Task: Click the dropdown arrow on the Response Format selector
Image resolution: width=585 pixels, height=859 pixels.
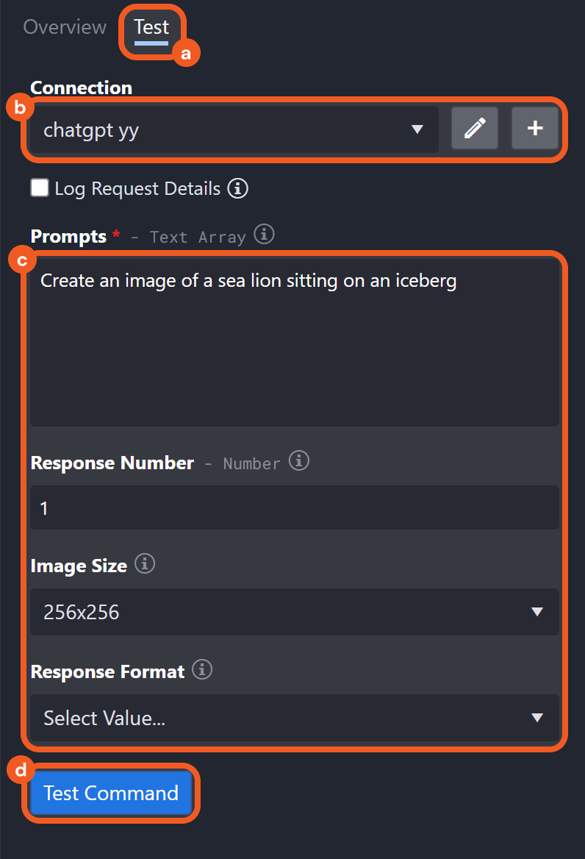Action: click(537, 719)
